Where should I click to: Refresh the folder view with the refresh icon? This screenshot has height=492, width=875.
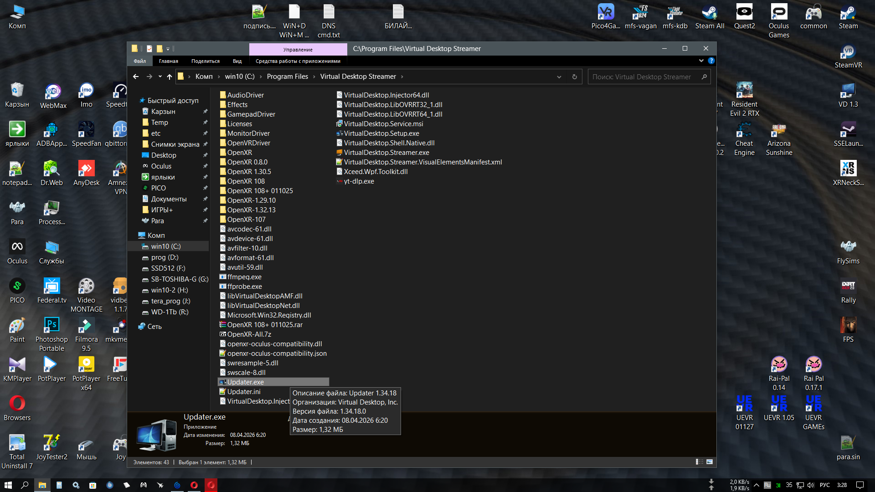pyautogui.click(x=574, y=77)
